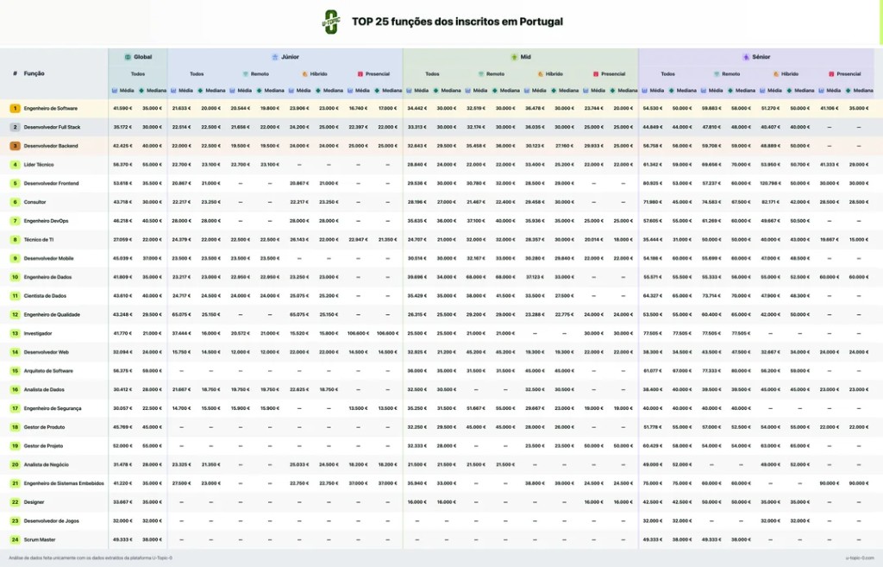Select the 'Desenvolvedor Backend' row name
This screenshot has width=883, height=567.
coord(51,146)
